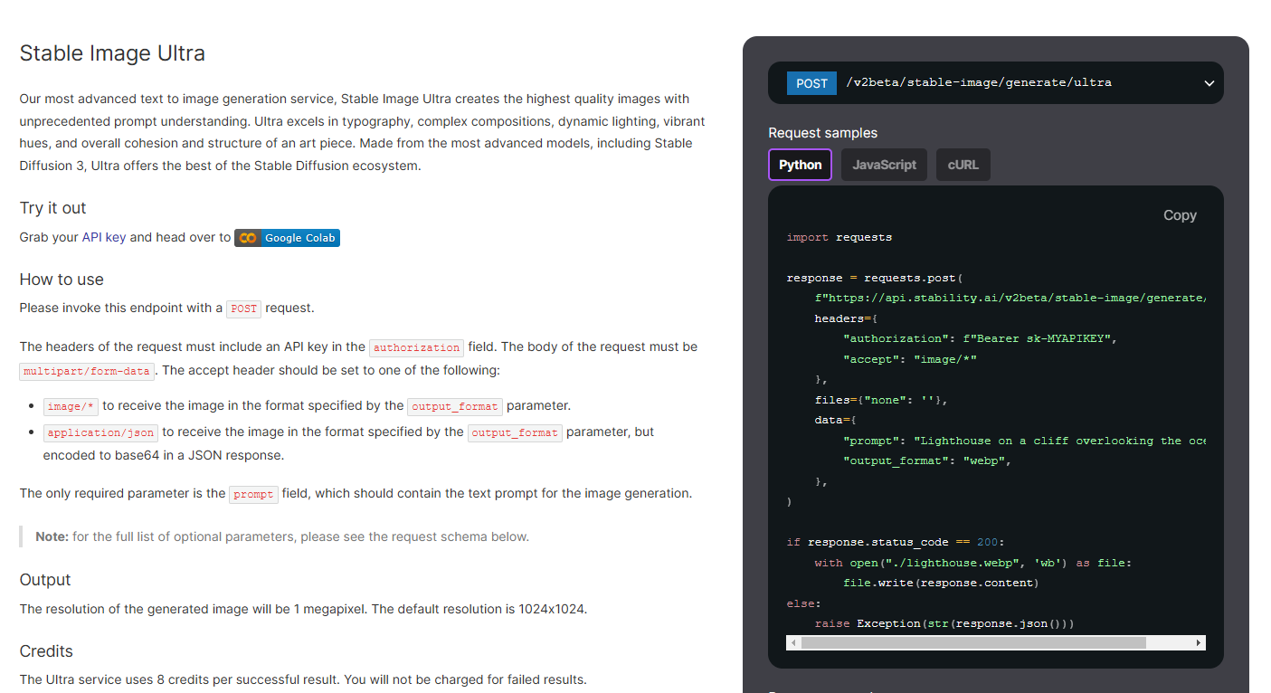Image resolution: width=1271 pixels, height=693 pixels.
Task: Open the Google Colab badge link
Action: [x=287, y=238]
